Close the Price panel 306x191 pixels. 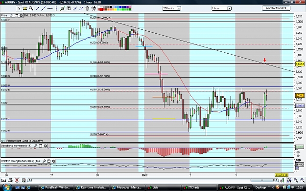(21, 15)
